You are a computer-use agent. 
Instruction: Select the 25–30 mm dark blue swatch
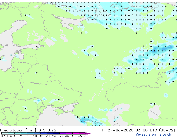56,133
